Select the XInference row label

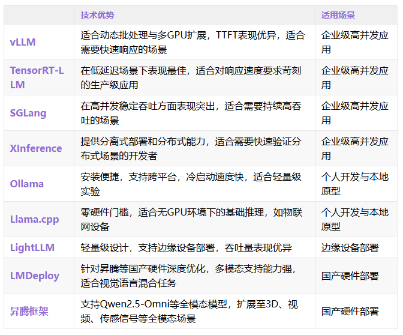36,148
